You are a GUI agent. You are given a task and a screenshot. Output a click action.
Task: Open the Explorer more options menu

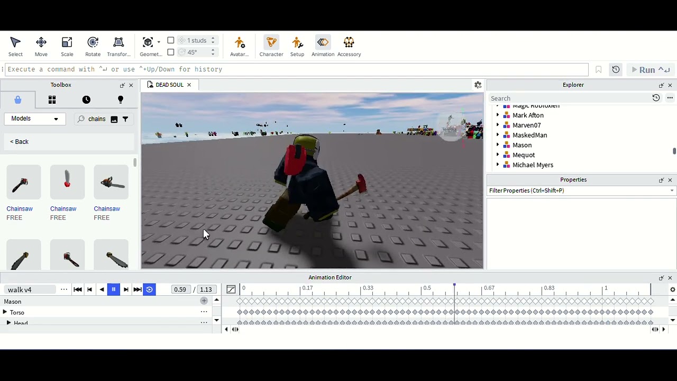(670, 98)
